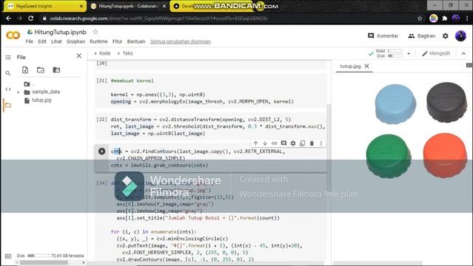
Task: Open the Mengedit editing mode dropdown
Action: tap(436, 53)
